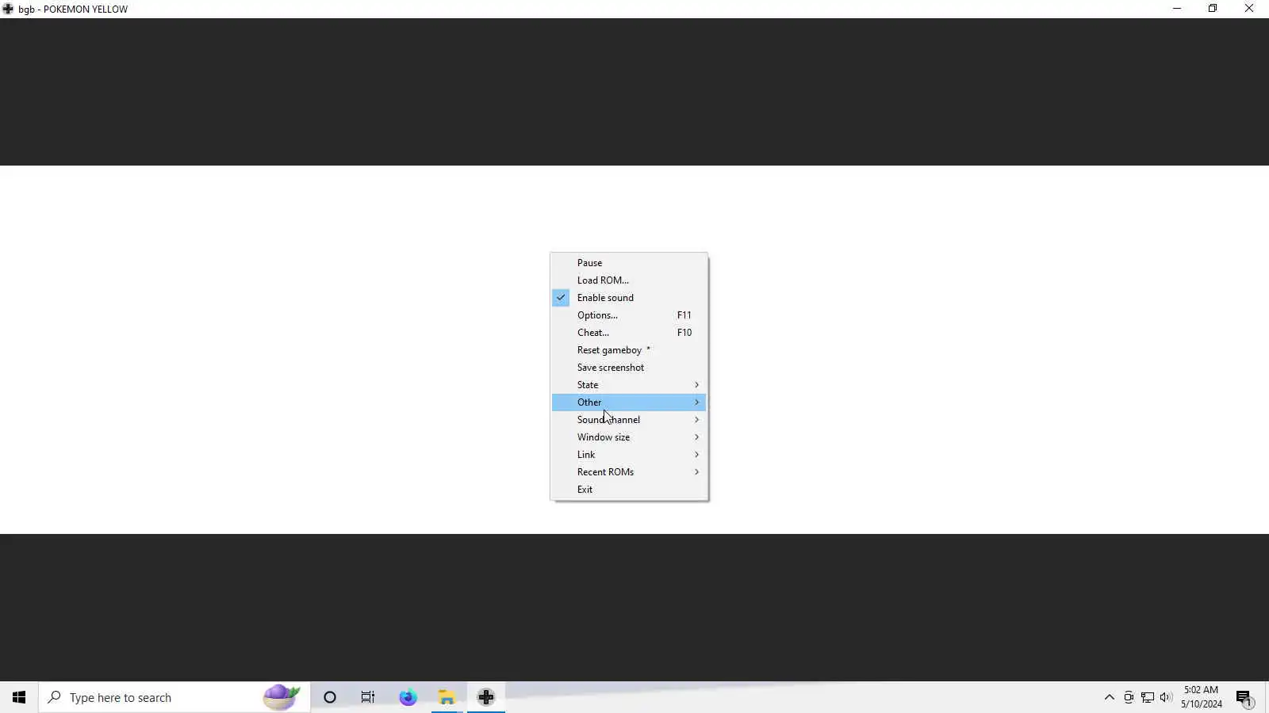Open the notification center icon
This screenshot has height=713, width=1269.
1244,698
